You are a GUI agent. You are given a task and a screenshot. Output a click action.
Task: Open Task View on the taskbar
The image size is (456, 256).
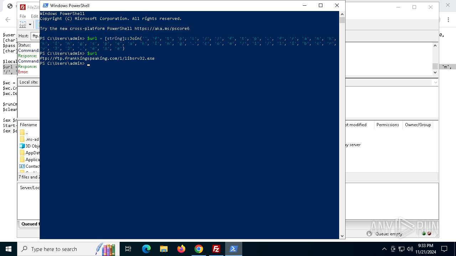(128, 249)
